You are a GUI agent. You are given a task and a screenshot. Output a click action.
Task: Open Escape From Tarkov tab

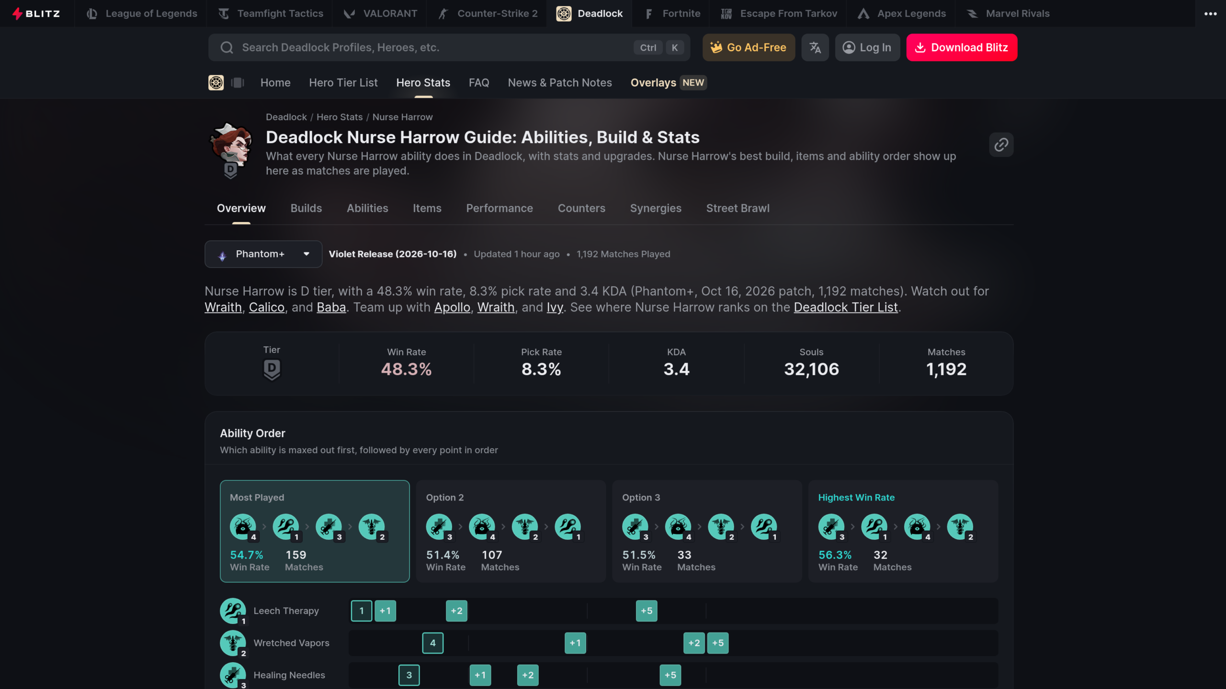point(779,13)
